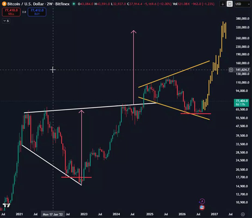The height and width of the screenshot is (218, 252).
Task: Click the 2021 label on the time axis
Action: tap(19, 214)
